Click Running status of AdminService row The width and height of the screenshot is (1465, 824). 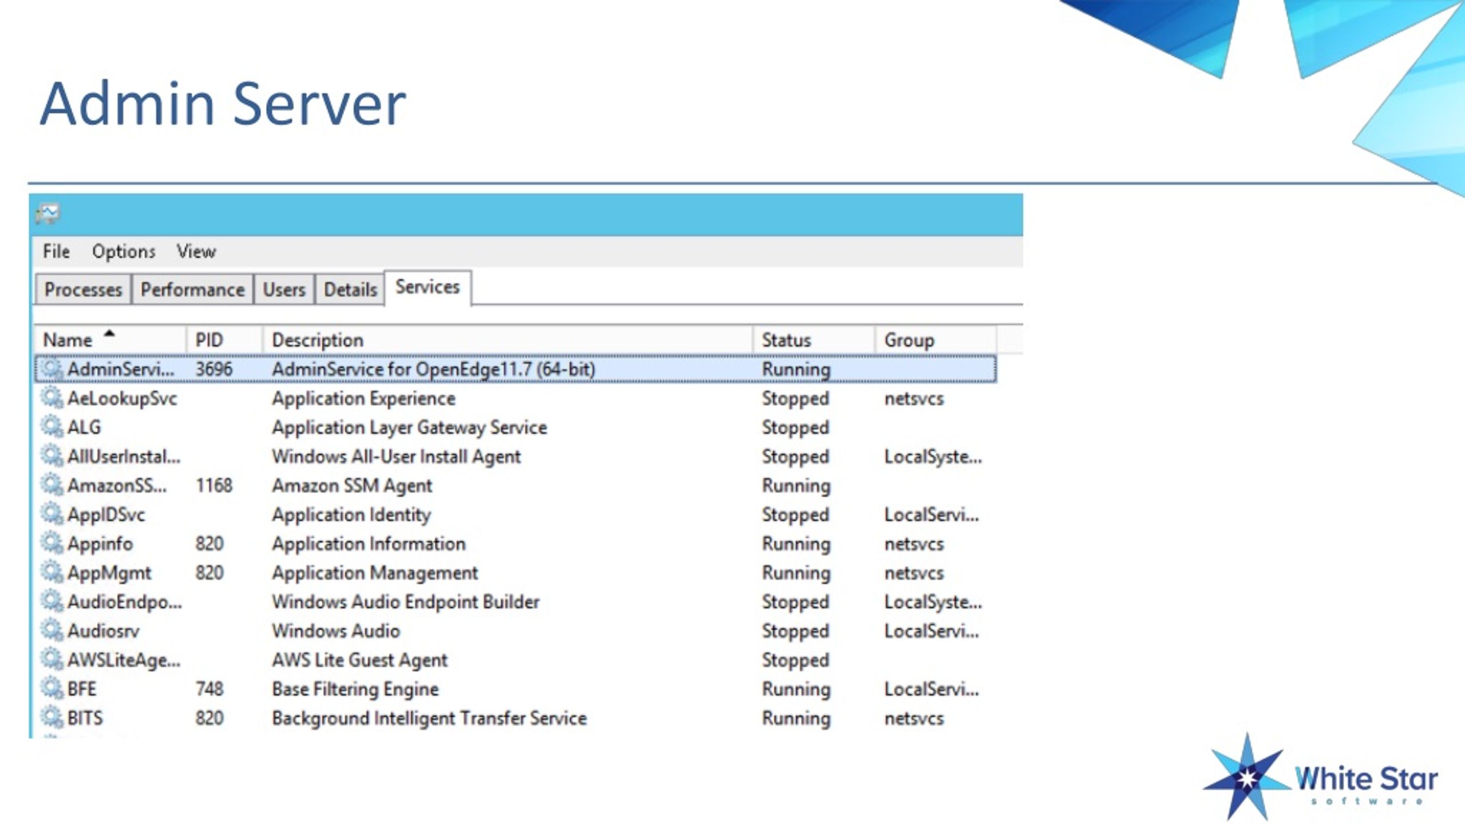(796, 369)
